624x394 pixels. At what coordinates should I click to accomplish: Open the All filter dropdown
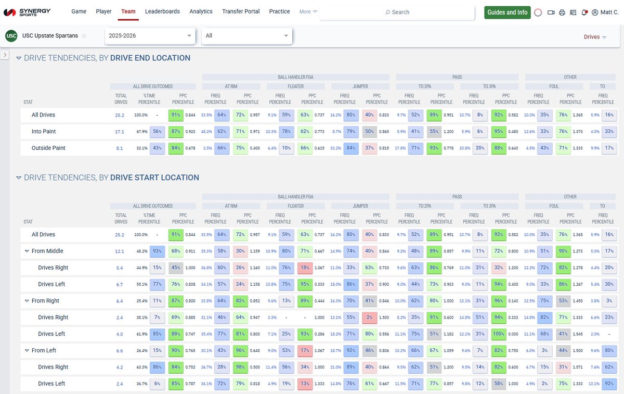coord(246,36)
